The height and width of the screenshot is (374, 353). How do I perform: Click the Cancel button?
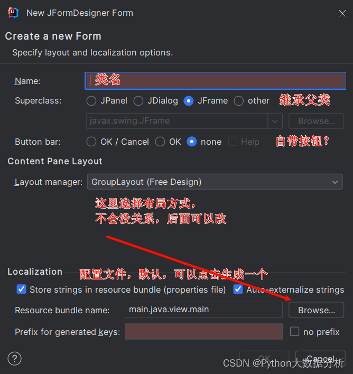click(320, 359)
